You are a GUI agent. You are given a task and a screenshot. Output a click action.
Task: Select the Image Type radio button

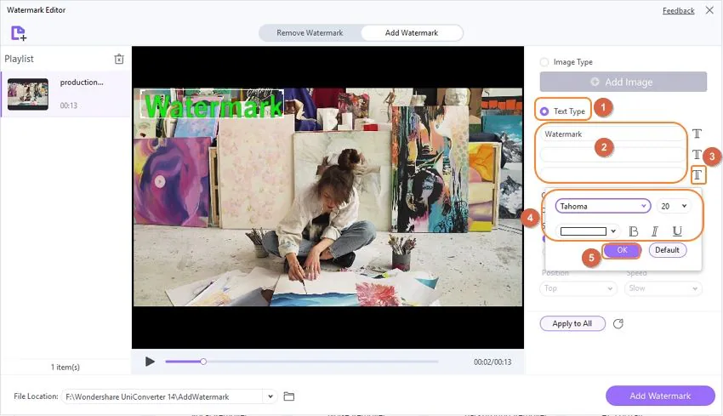point(544,62)
